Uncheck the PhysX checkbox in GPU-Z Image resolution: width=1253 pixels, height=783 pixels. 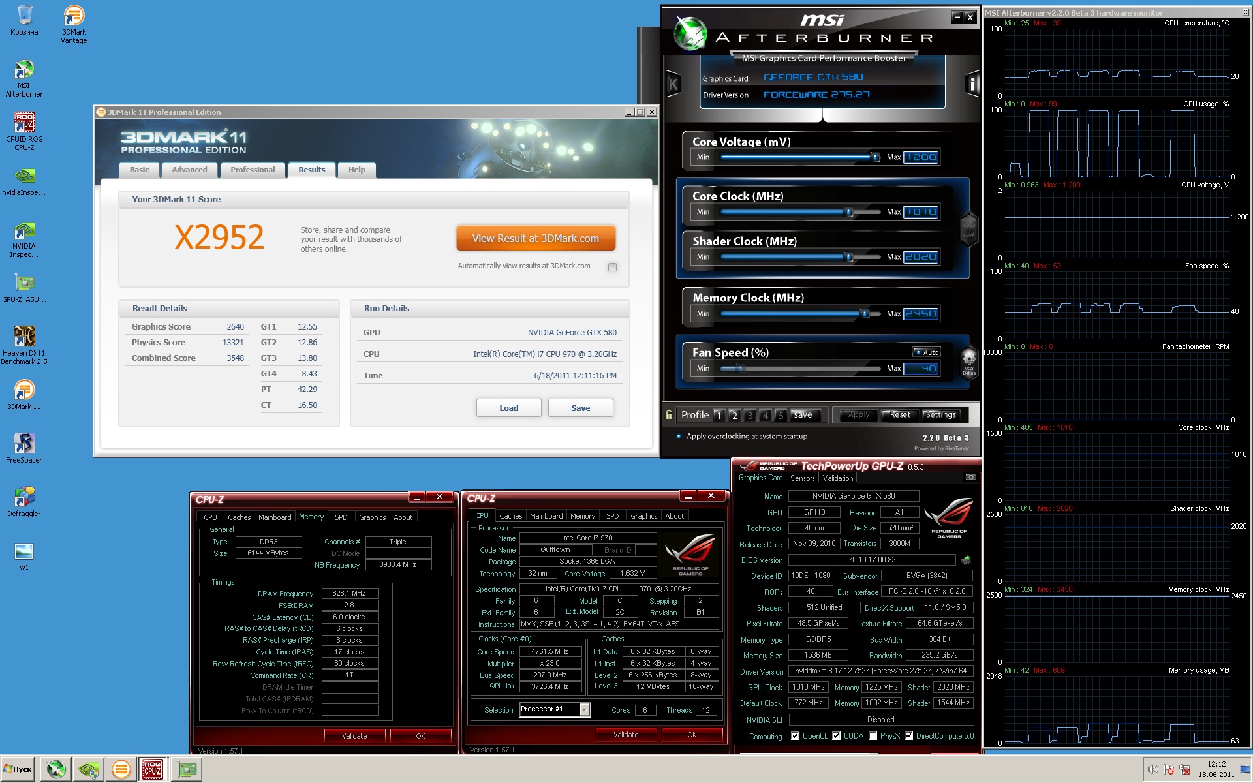pyautogui.click(x=873, y=736)
